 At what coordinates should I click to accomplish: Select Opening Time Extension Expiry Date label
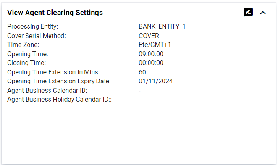click(59, 81)
